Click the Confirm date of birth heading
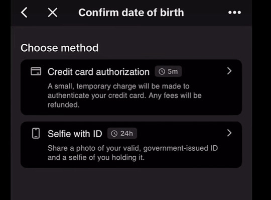This screenshot has width=271, height=200. tap(131, 13)
